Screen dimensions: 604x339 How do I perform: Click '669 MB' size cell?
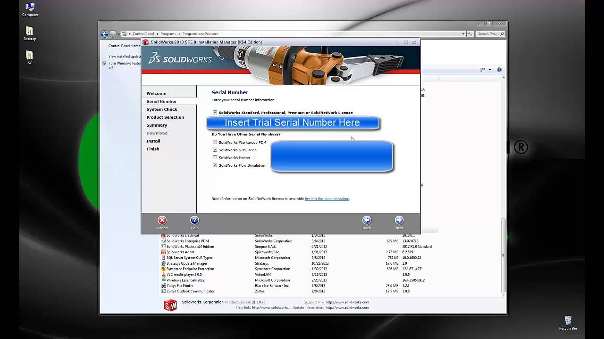click(x=392, y=241)
